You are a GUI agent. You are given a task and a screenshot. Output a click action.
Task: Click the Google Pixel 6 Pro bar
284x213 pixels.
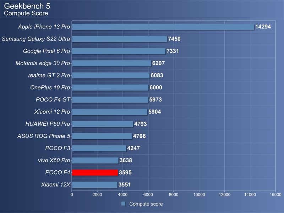tap(119, 51)
